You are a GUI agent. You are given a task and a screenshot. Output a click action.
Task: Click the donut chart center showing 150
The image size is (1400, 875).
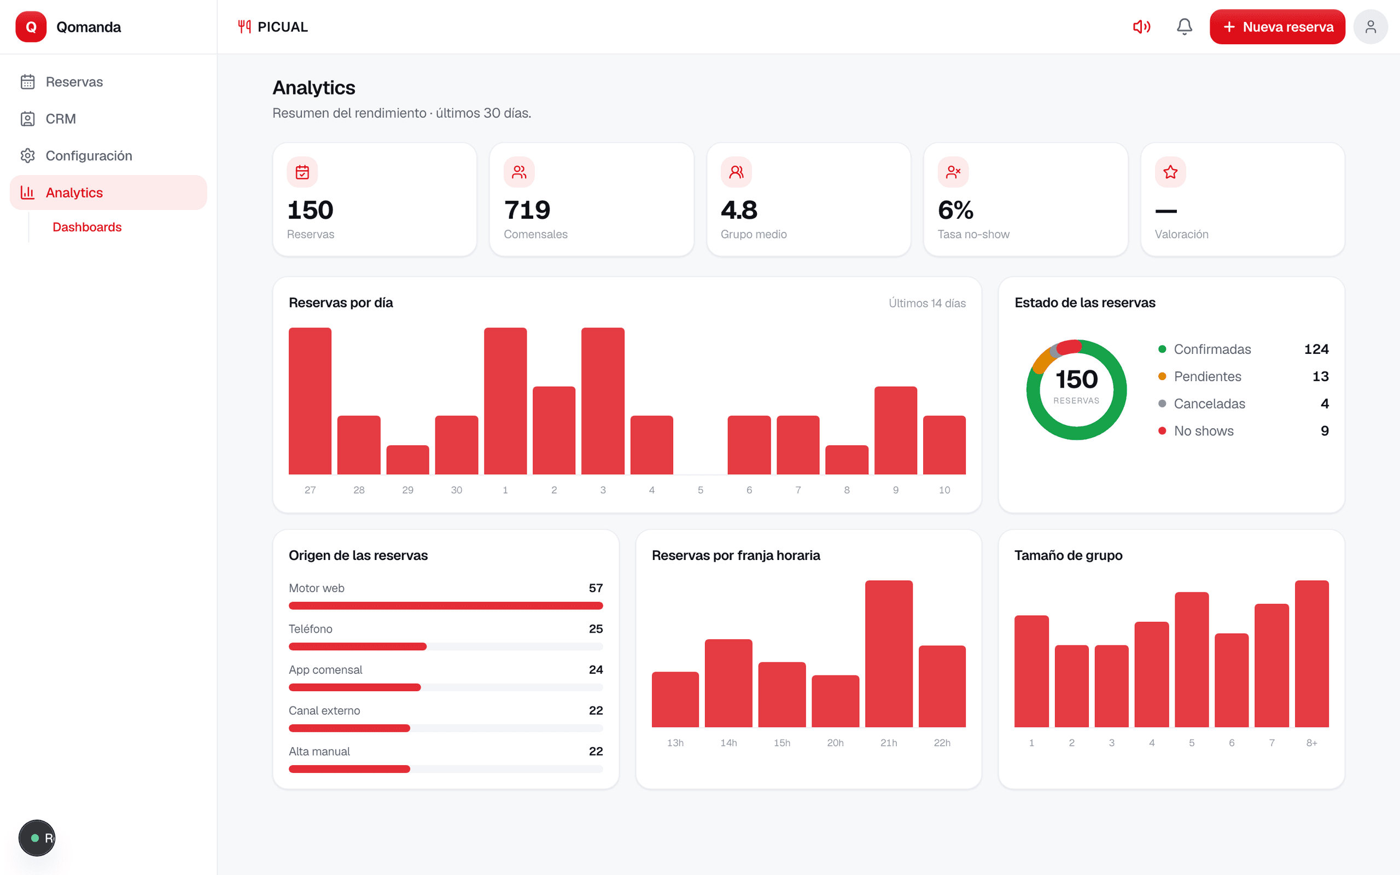[x=1076, y=380]
